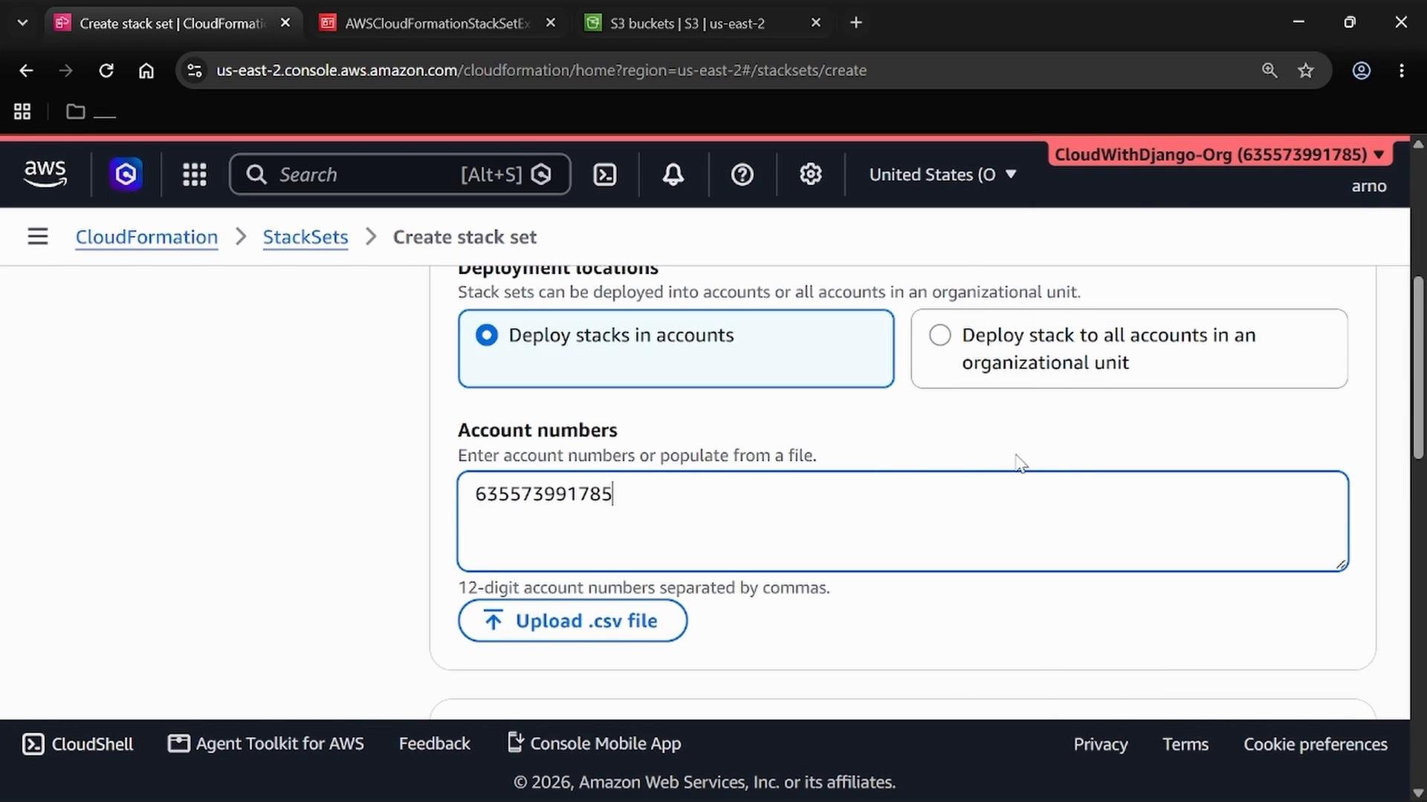Open the AWS home logo

[x=45, y=174]
